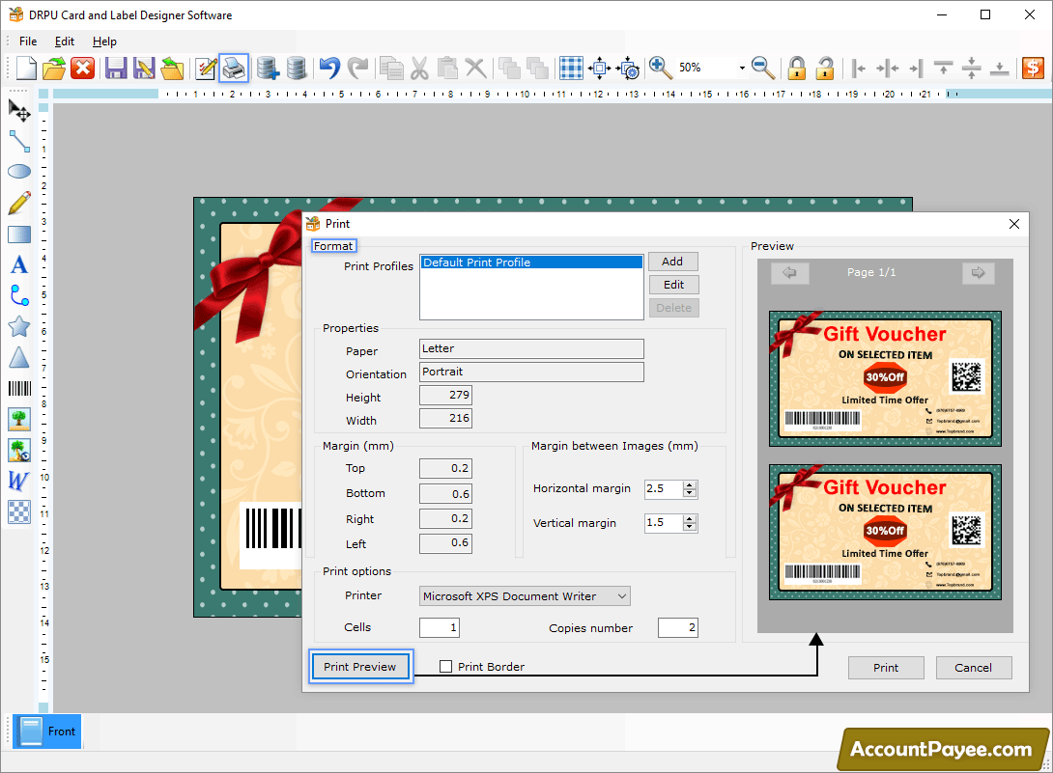Select the WordArt tool (W icon)

pyautogui.click(x=18, y=482)
